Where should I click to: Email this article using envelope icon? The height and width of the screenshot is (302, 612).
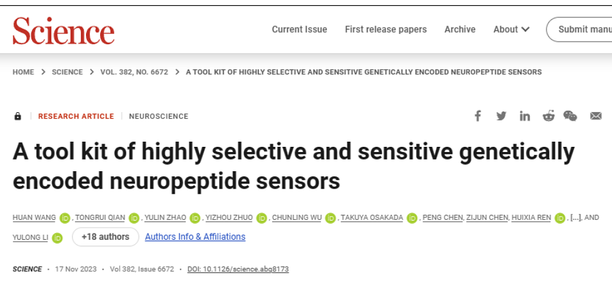click(596, 116)
